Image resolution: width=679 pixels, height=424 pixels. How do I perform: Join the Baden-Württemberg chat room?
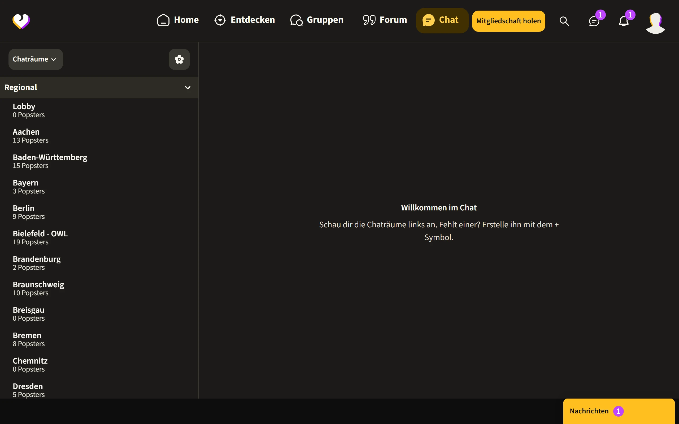[x=99, y=162]
